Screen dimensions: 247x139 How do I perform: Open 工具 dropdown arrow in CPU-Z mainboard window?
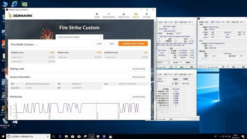pyautogui.click(x=227, y=67)
